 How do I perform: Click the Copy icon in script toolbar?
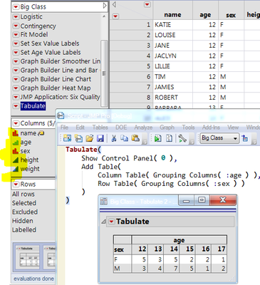124,138
